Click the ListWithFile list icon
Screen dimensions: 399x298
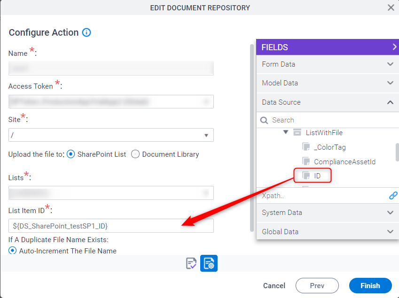297,133
